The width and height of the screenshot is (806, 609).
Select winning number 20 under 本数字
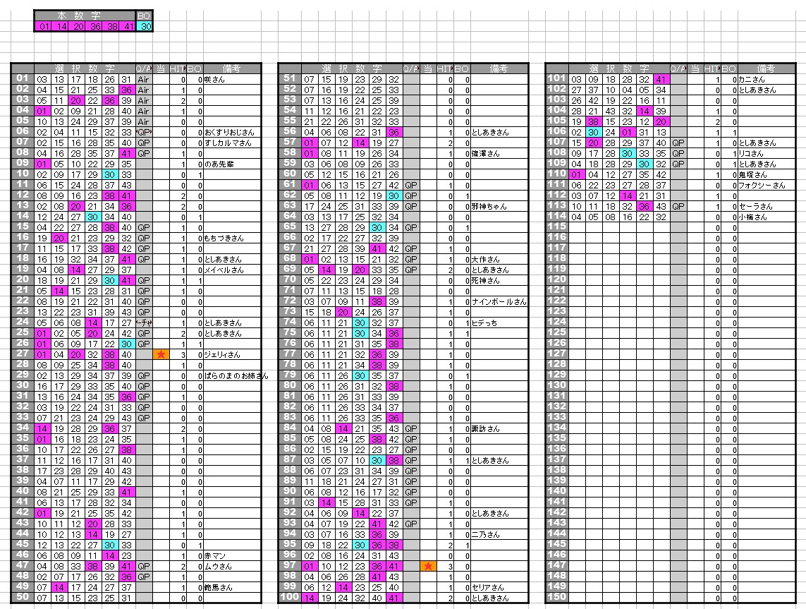click(78, 26)
